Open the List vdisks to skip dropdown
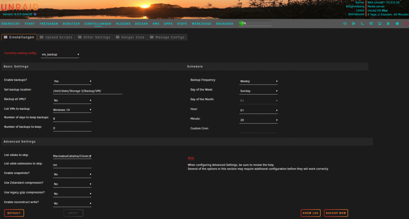 (72, 156)
